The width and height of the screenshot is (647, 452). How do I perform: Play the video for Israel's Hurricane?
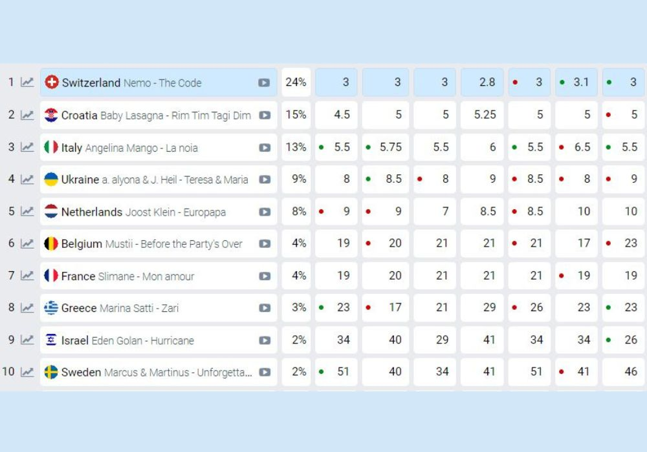[265, 340]
